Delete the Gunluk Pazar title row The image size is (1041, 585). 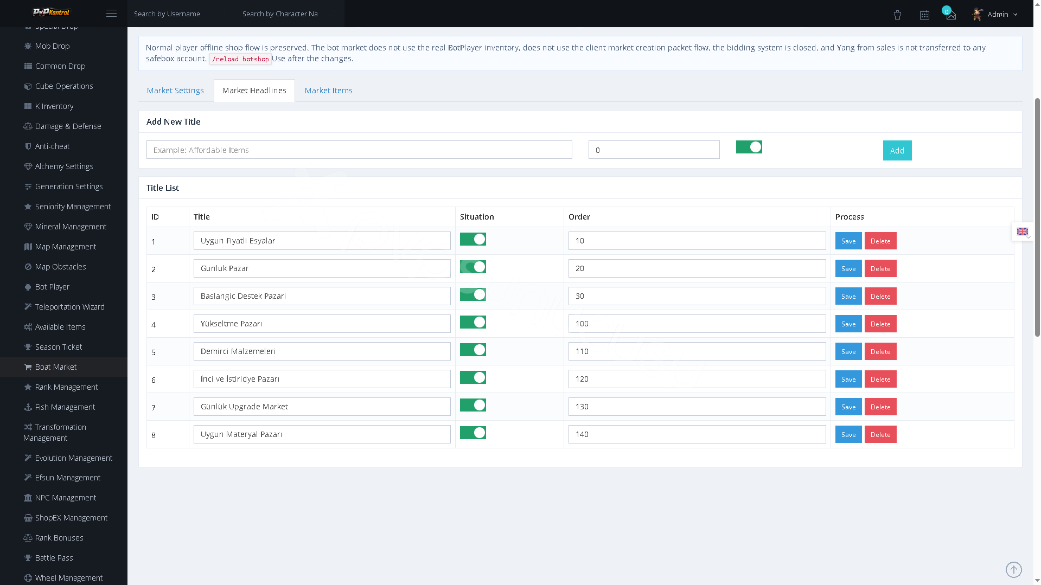click(880, 268)
